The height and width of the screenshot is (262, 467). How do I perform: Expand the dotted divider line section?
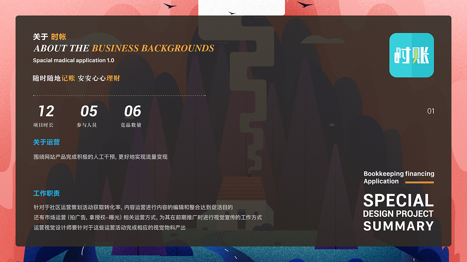pos(119,95)
